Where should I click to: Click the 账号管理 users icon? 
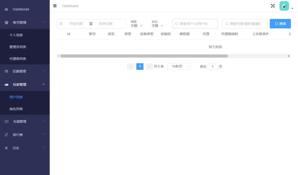[x=6, y=22]
